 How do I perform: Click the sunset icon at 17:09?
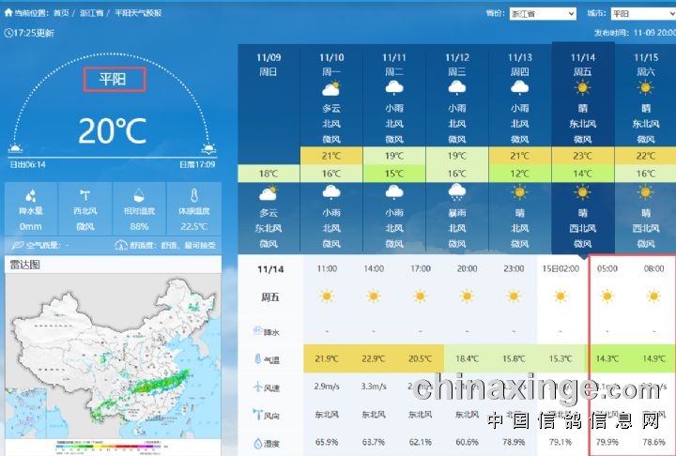pyautogui.click(x=207, y=148)
